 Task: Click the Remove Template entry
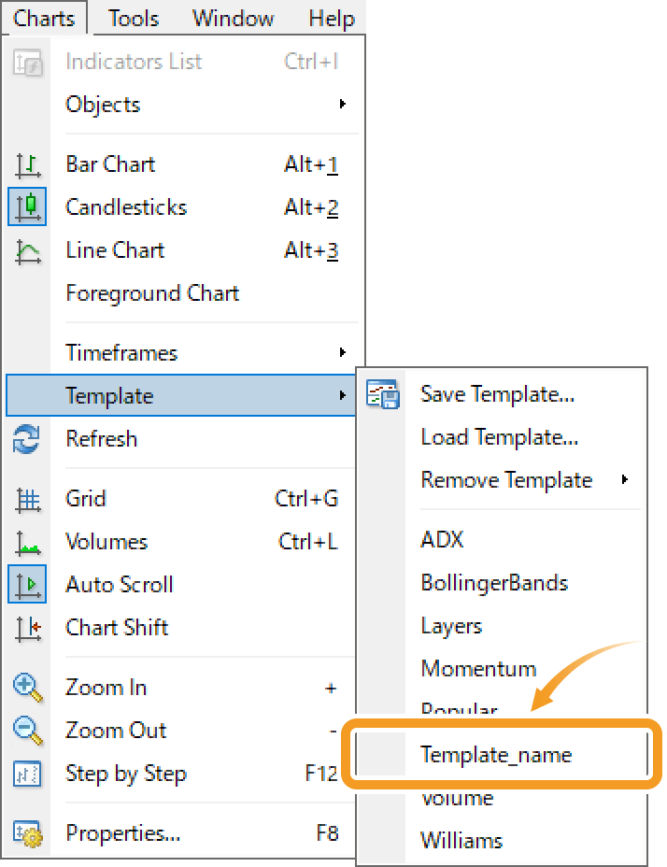pos(506,479)
